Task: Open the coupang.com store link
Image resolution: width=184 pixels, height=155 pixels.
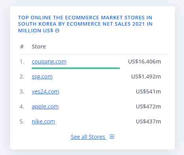Action: (49, 62)
